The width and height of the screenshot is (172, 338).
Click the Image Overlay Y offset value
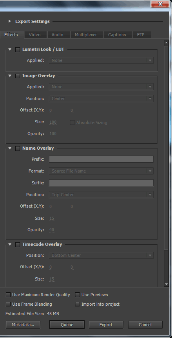coord(72,110)
